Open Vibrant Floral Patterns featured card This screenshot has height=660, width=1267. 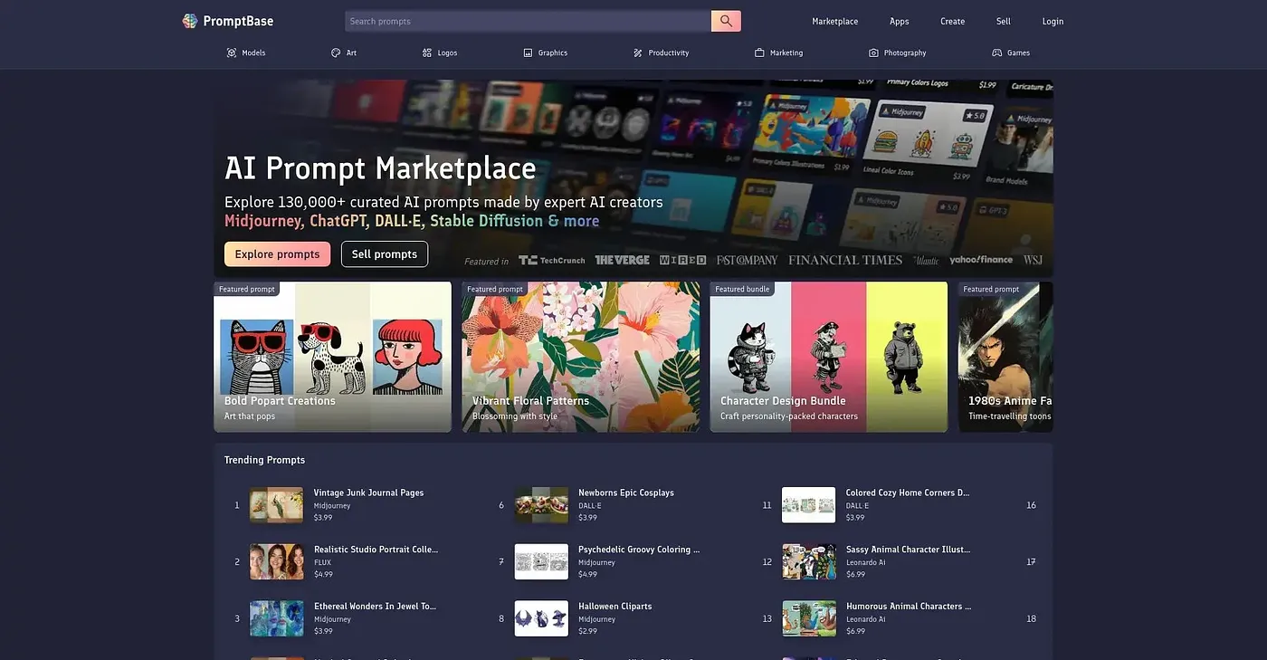580,357
